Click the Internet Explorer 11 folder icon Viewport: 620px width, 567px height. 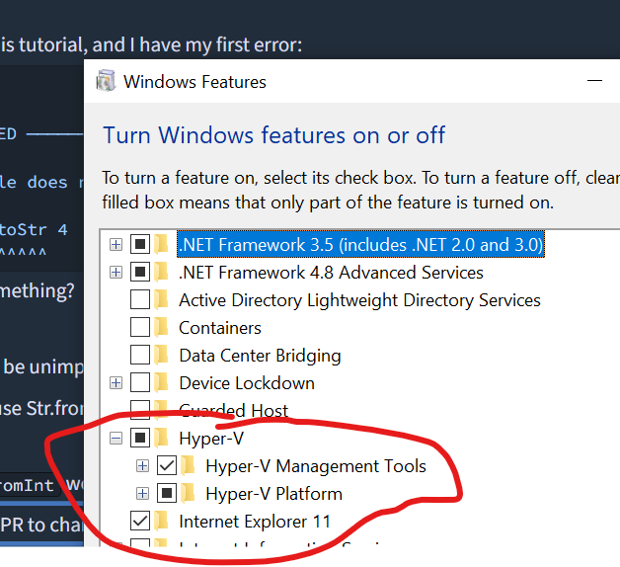pos(161,521)
